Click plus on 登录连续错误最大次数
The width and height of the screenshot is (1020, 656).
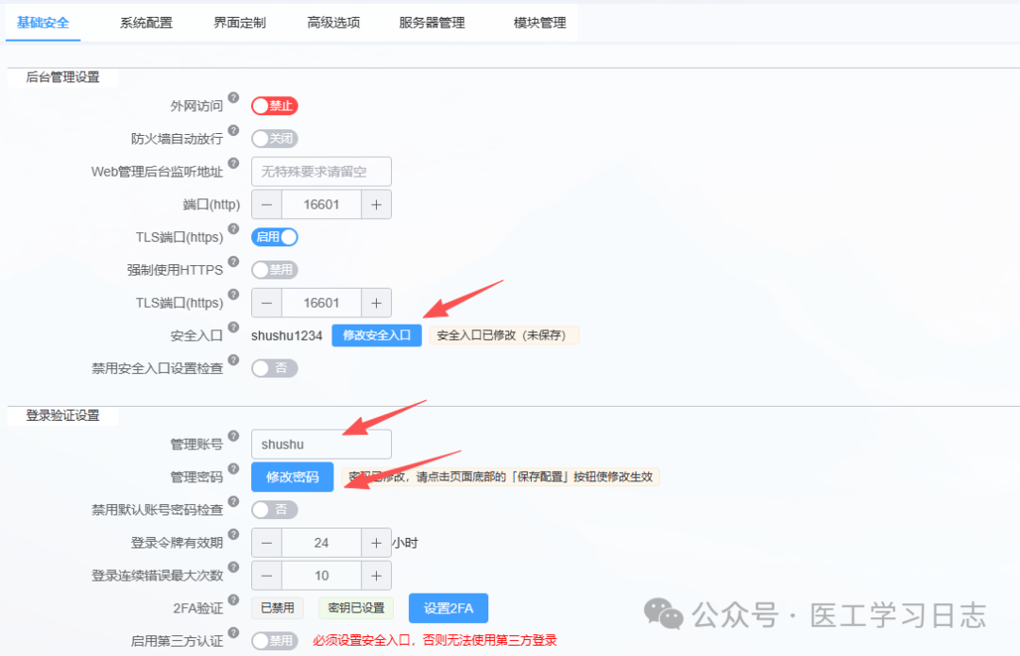pyautogui.click(x=376, y=576)
